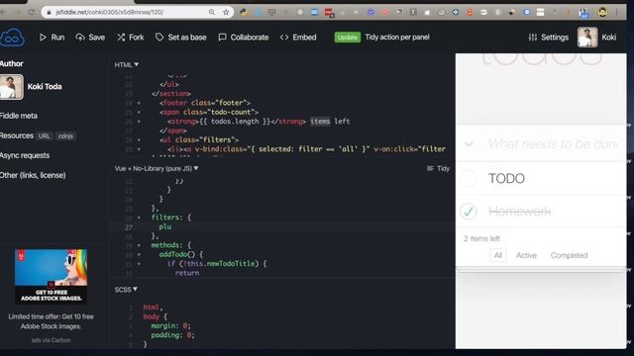
Task: Click the Set as base tag icon
Action: tap(159, 38)
